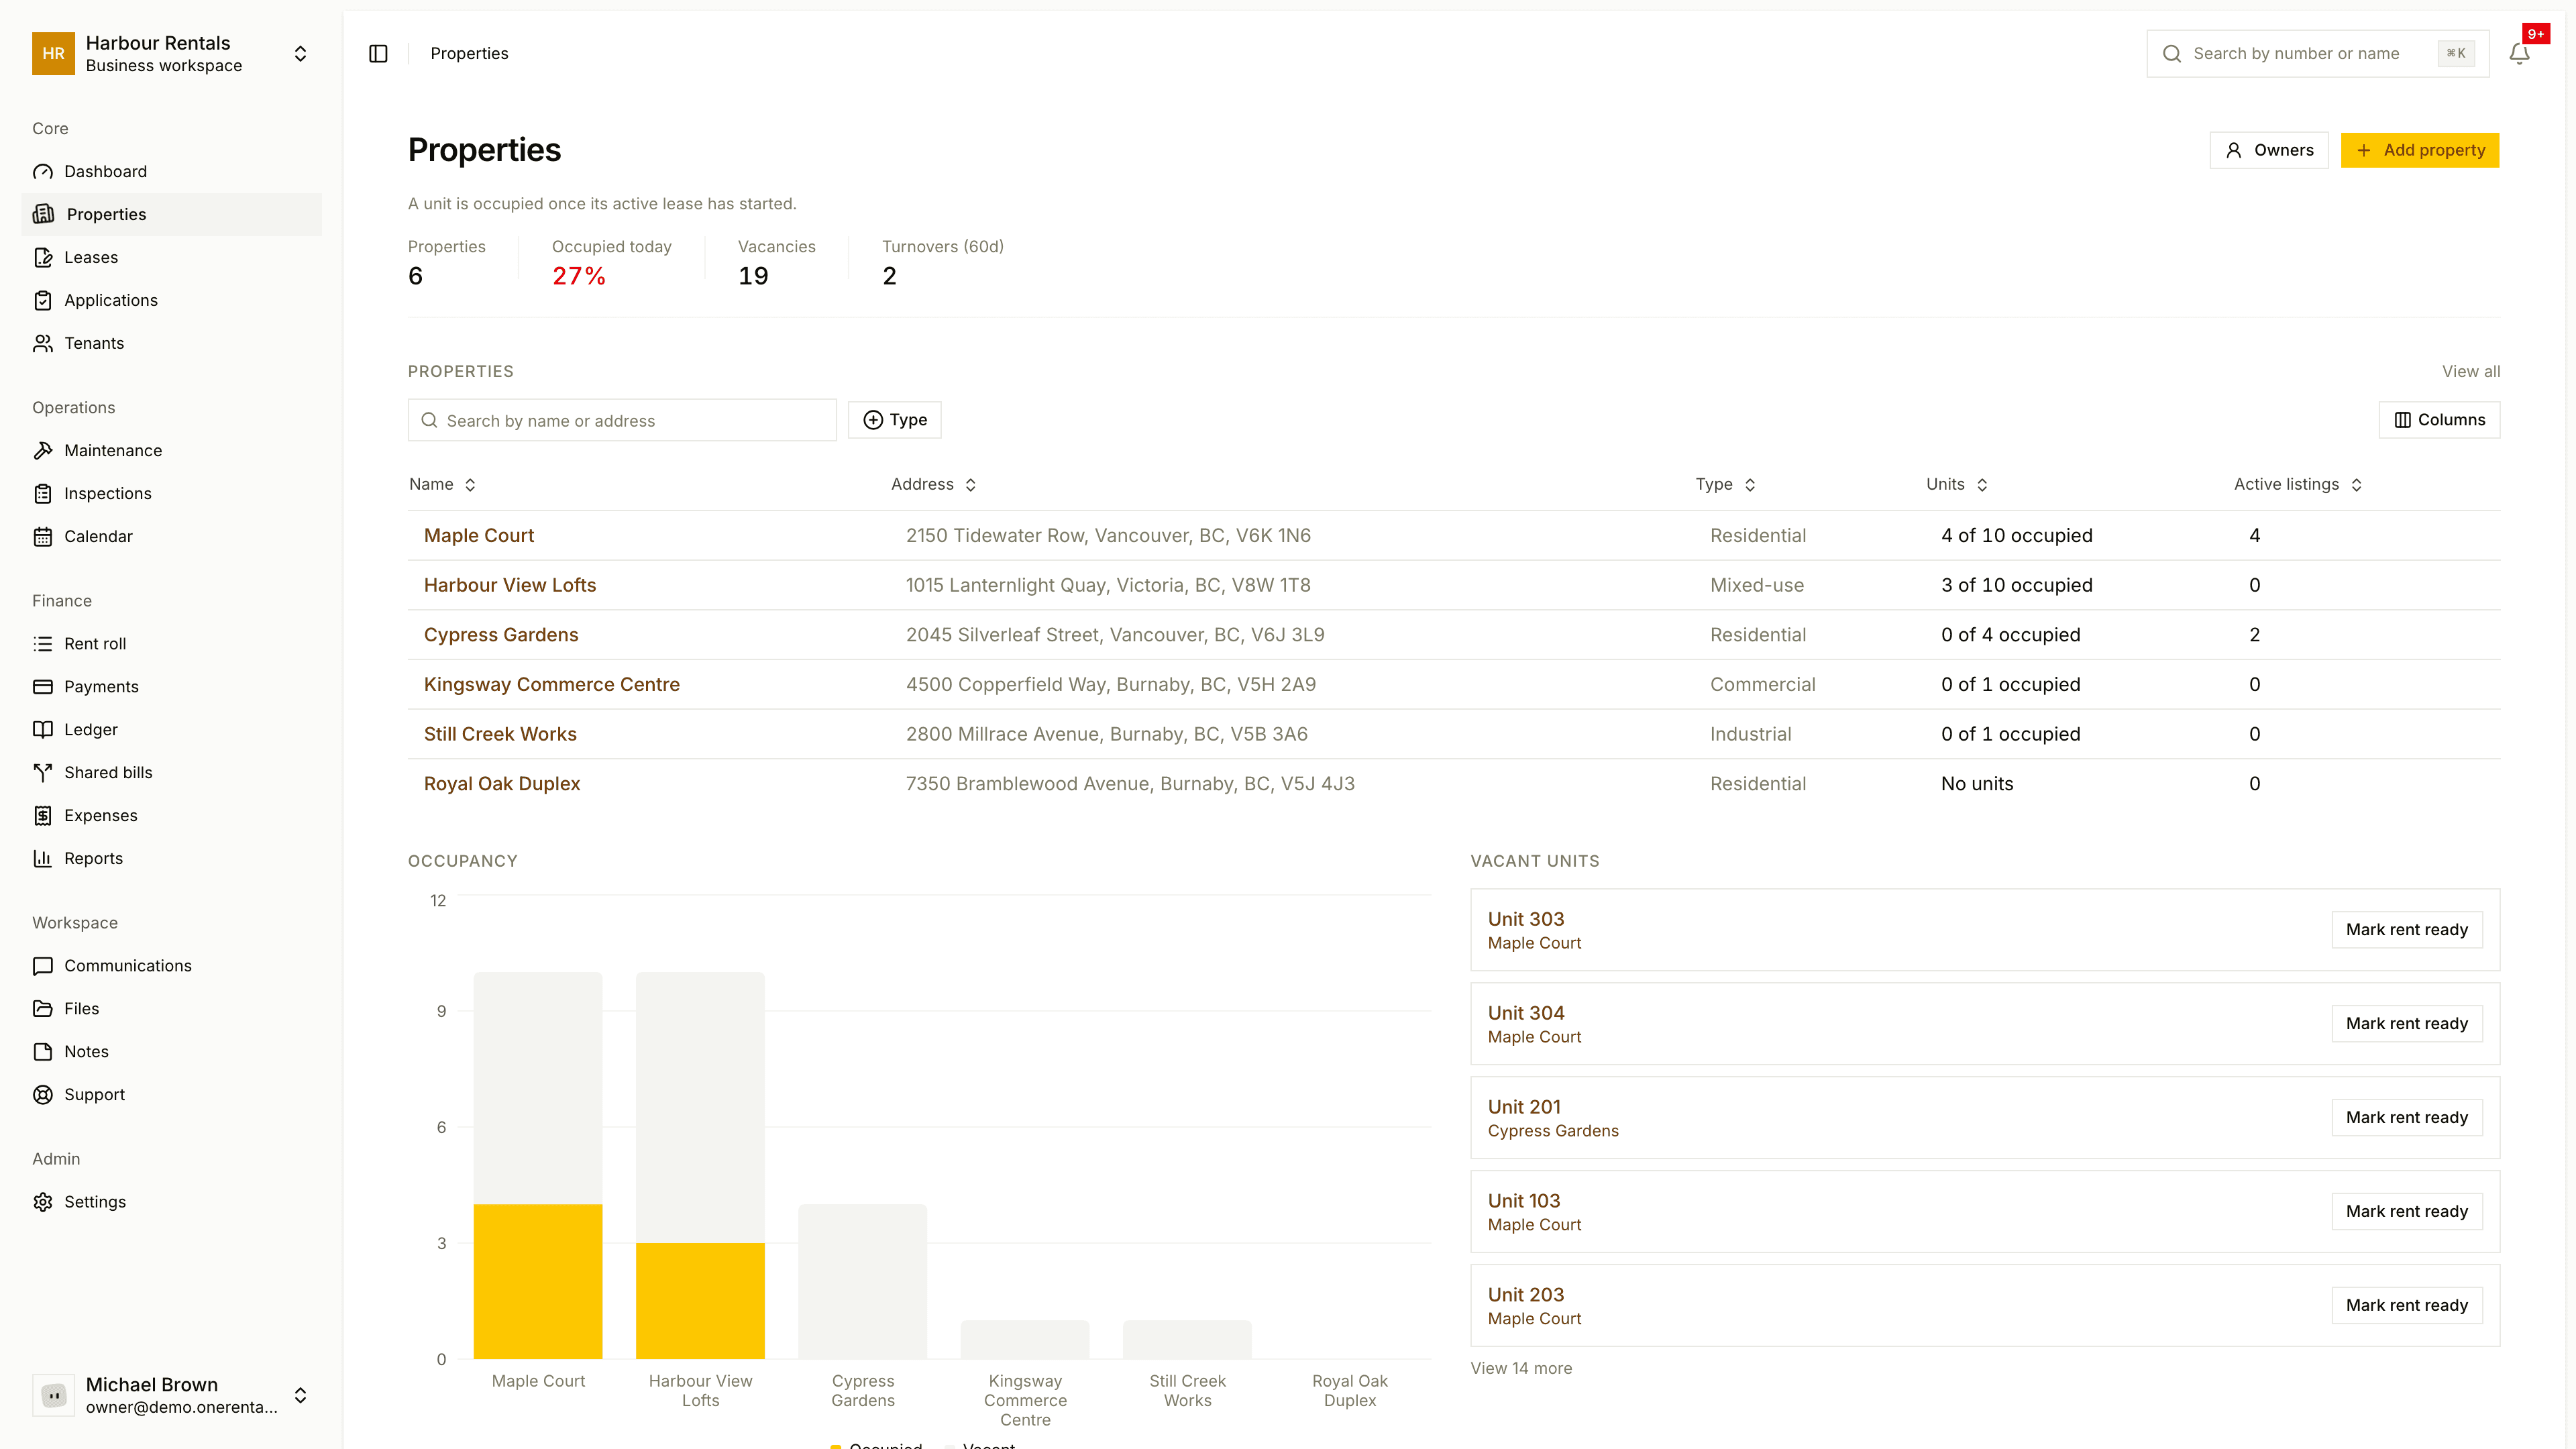Viewport: 2576px width, 1449px height.
Task: Click the Add property button
Action: (x=2420, y=150)
